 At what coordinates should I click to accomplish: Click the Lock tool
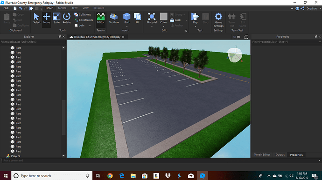(x=175, y=20)
